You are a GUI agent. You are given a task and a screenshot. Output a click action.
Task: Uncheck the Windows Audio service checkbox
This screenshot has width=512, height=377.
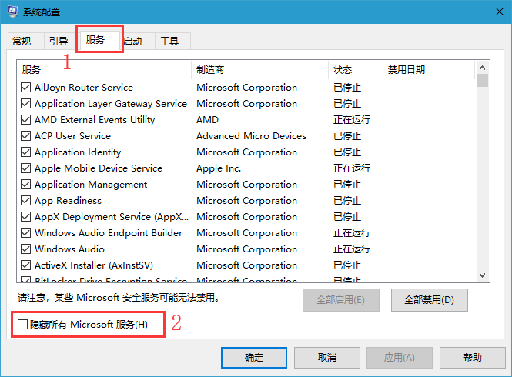pyautogui.click(x=26, y=249)
